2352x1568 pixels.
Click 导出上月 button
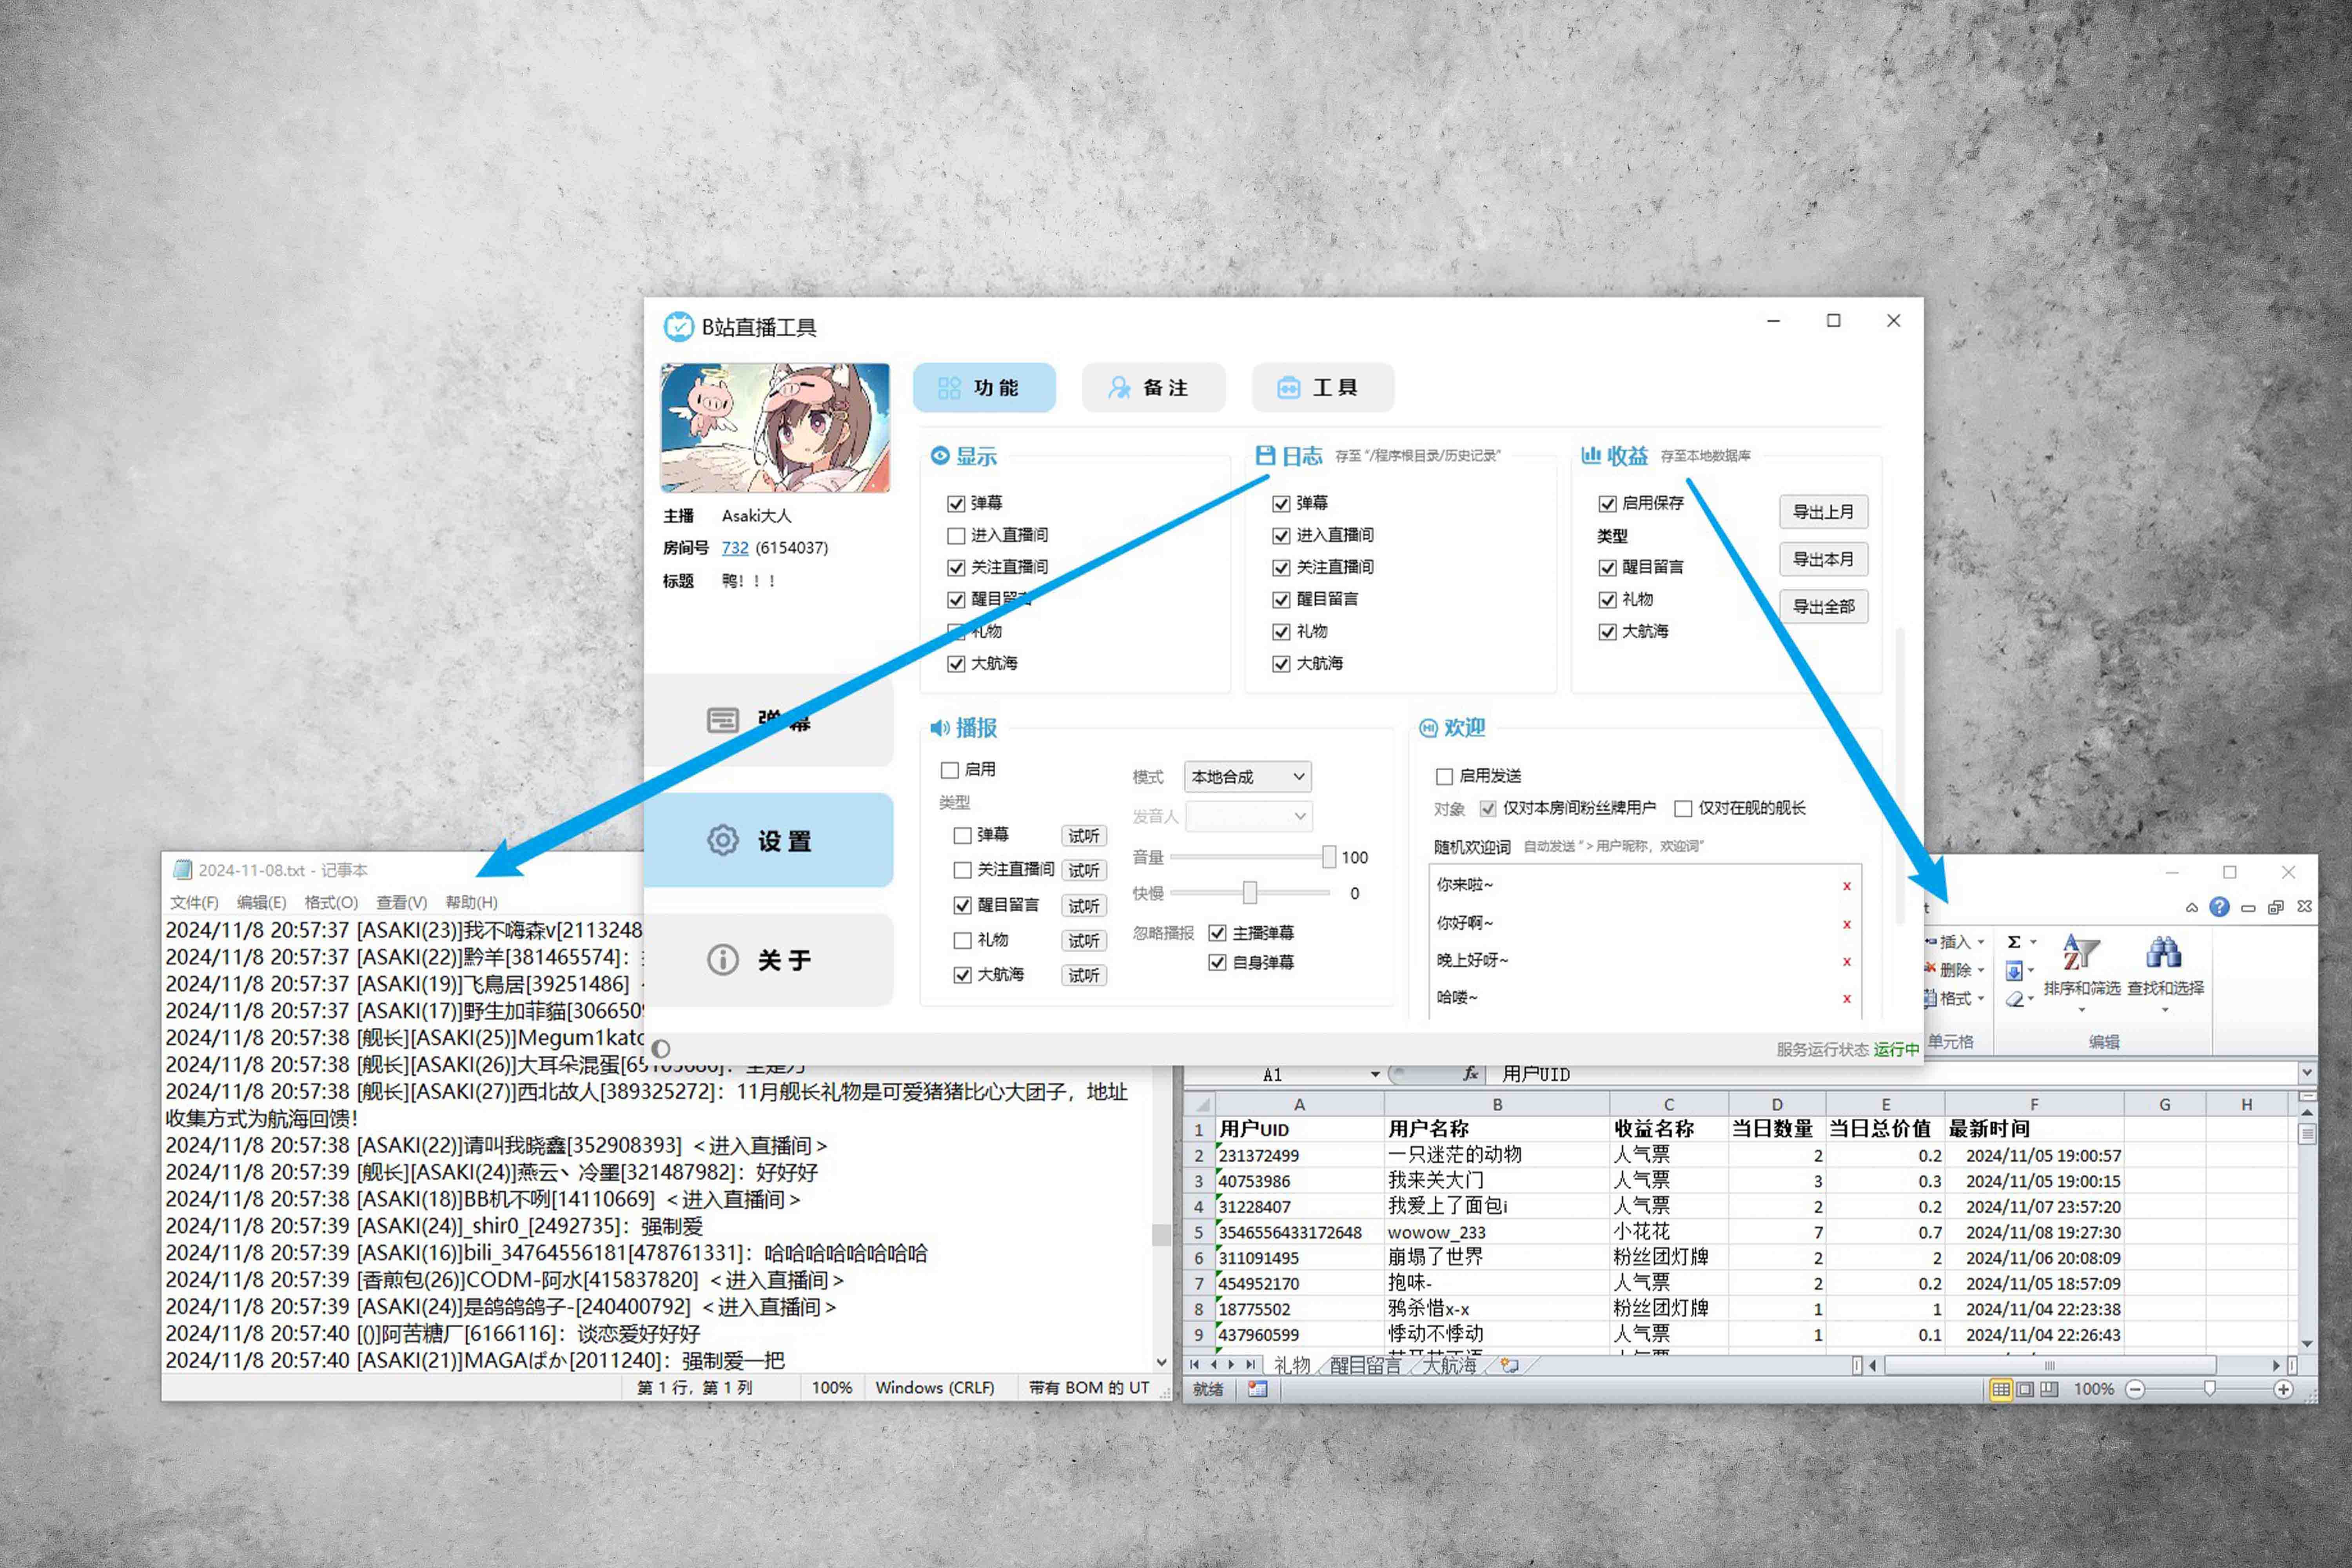[1823, 512]
